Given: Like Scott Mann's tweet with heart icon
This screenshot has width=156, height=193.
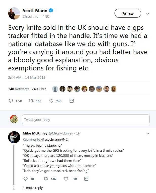Looking at the screenshot, I should 51,101.
